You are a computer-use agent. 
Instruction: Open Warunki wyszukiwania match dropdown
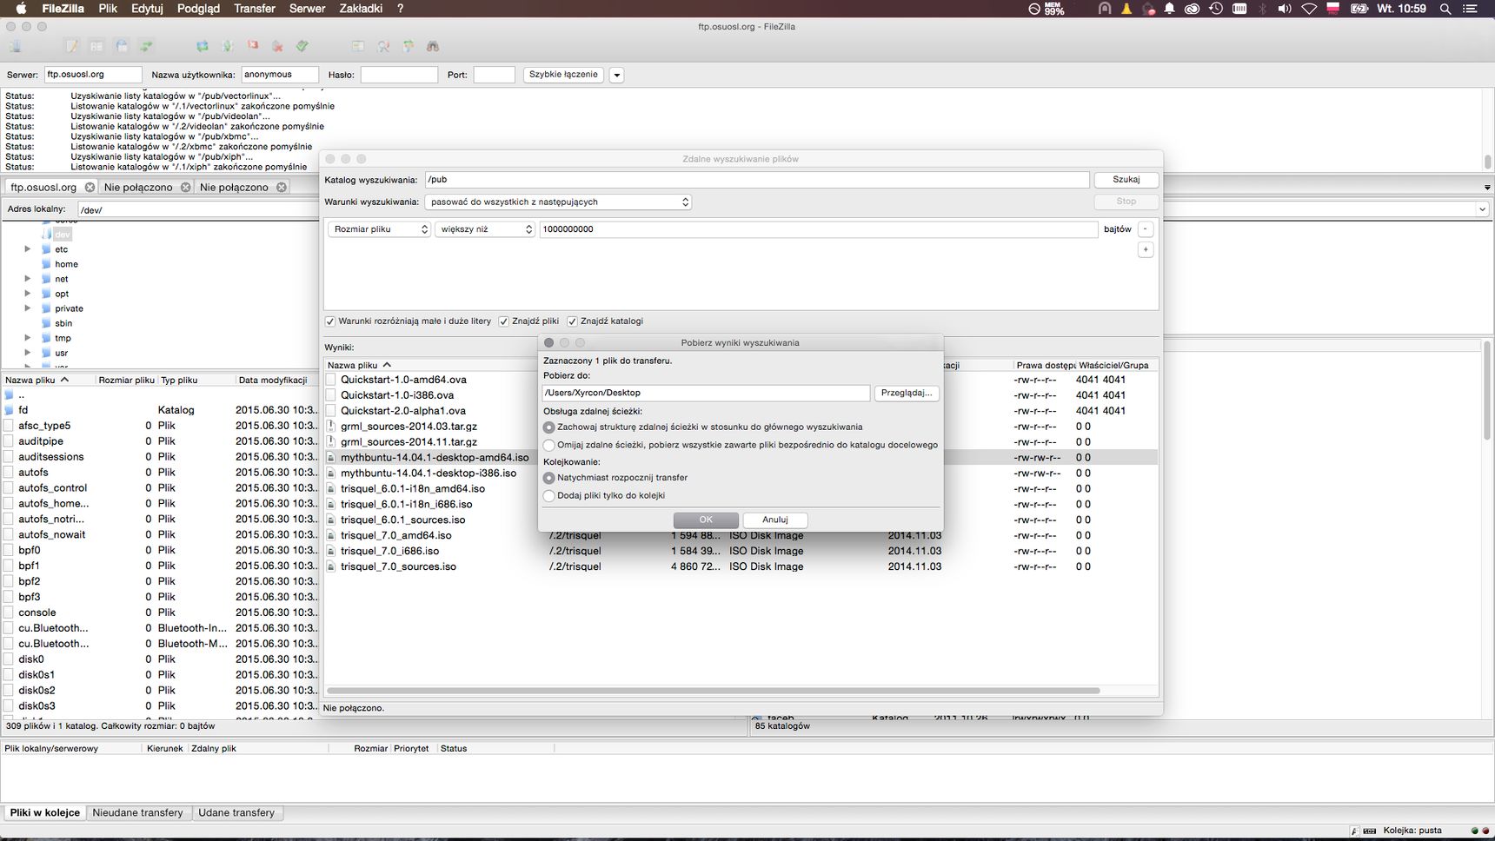point(558,202)
